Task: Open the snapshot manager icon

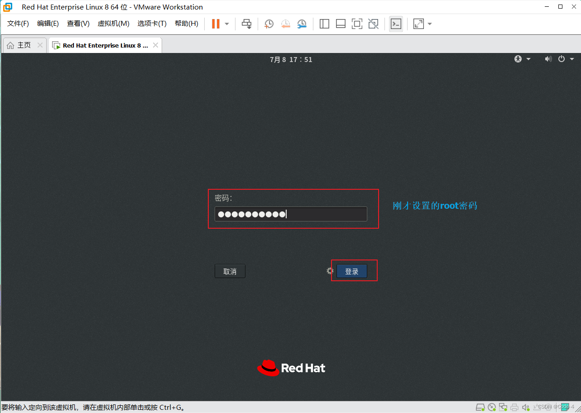Action: (302, 24)
